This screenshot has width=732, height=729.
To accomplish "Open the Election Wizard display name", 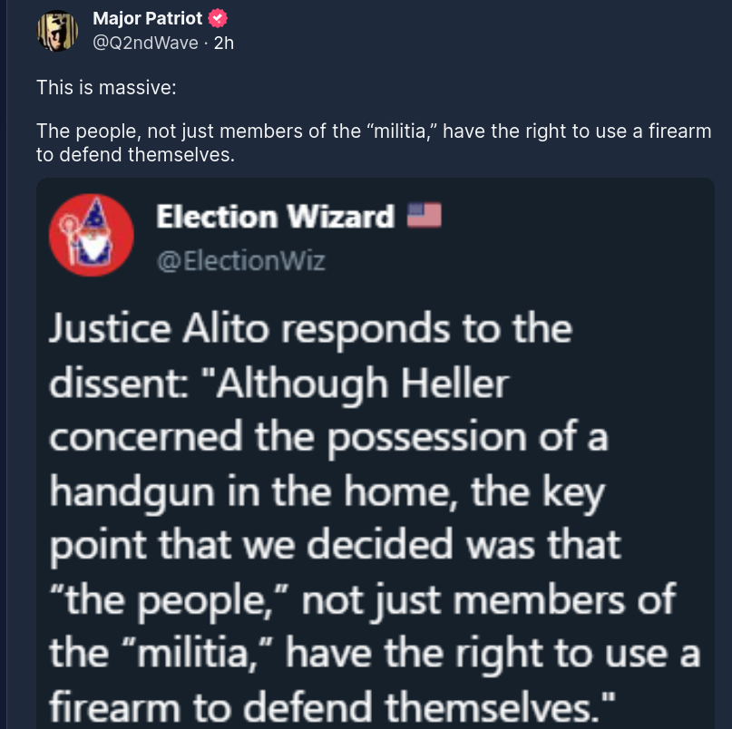I will coord(275,217).
